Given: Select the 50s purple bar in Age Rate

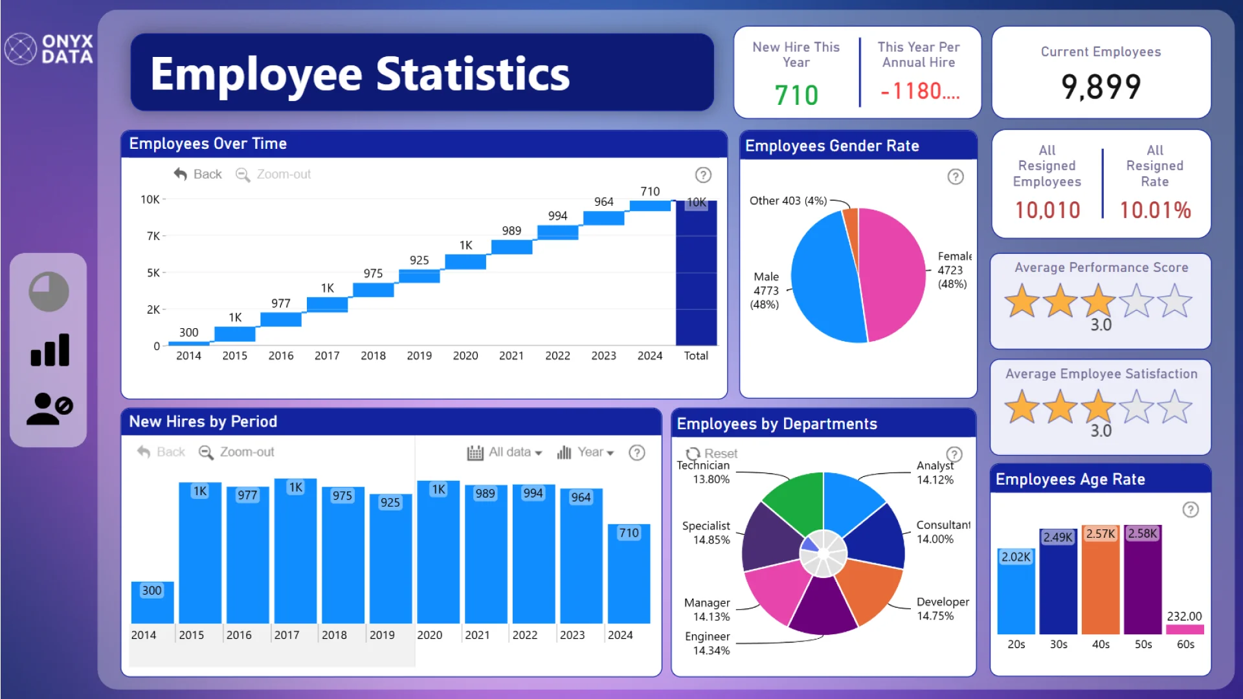Looking at the screenshot, I should (1143, 579).
